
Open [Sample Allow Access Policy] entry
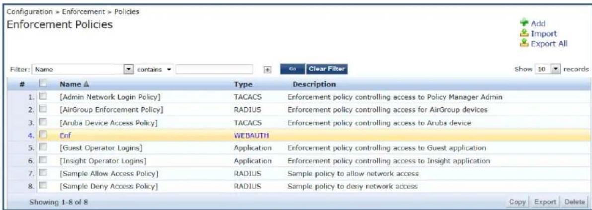(108, 174)
